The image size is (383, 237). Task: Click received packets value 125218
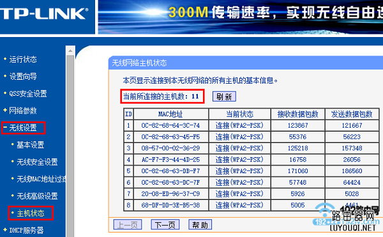[297, 148]
